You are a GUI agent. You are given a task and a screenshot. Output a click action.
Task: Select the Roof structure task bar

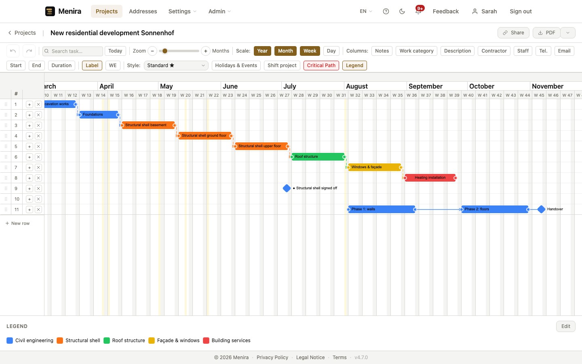318,157
